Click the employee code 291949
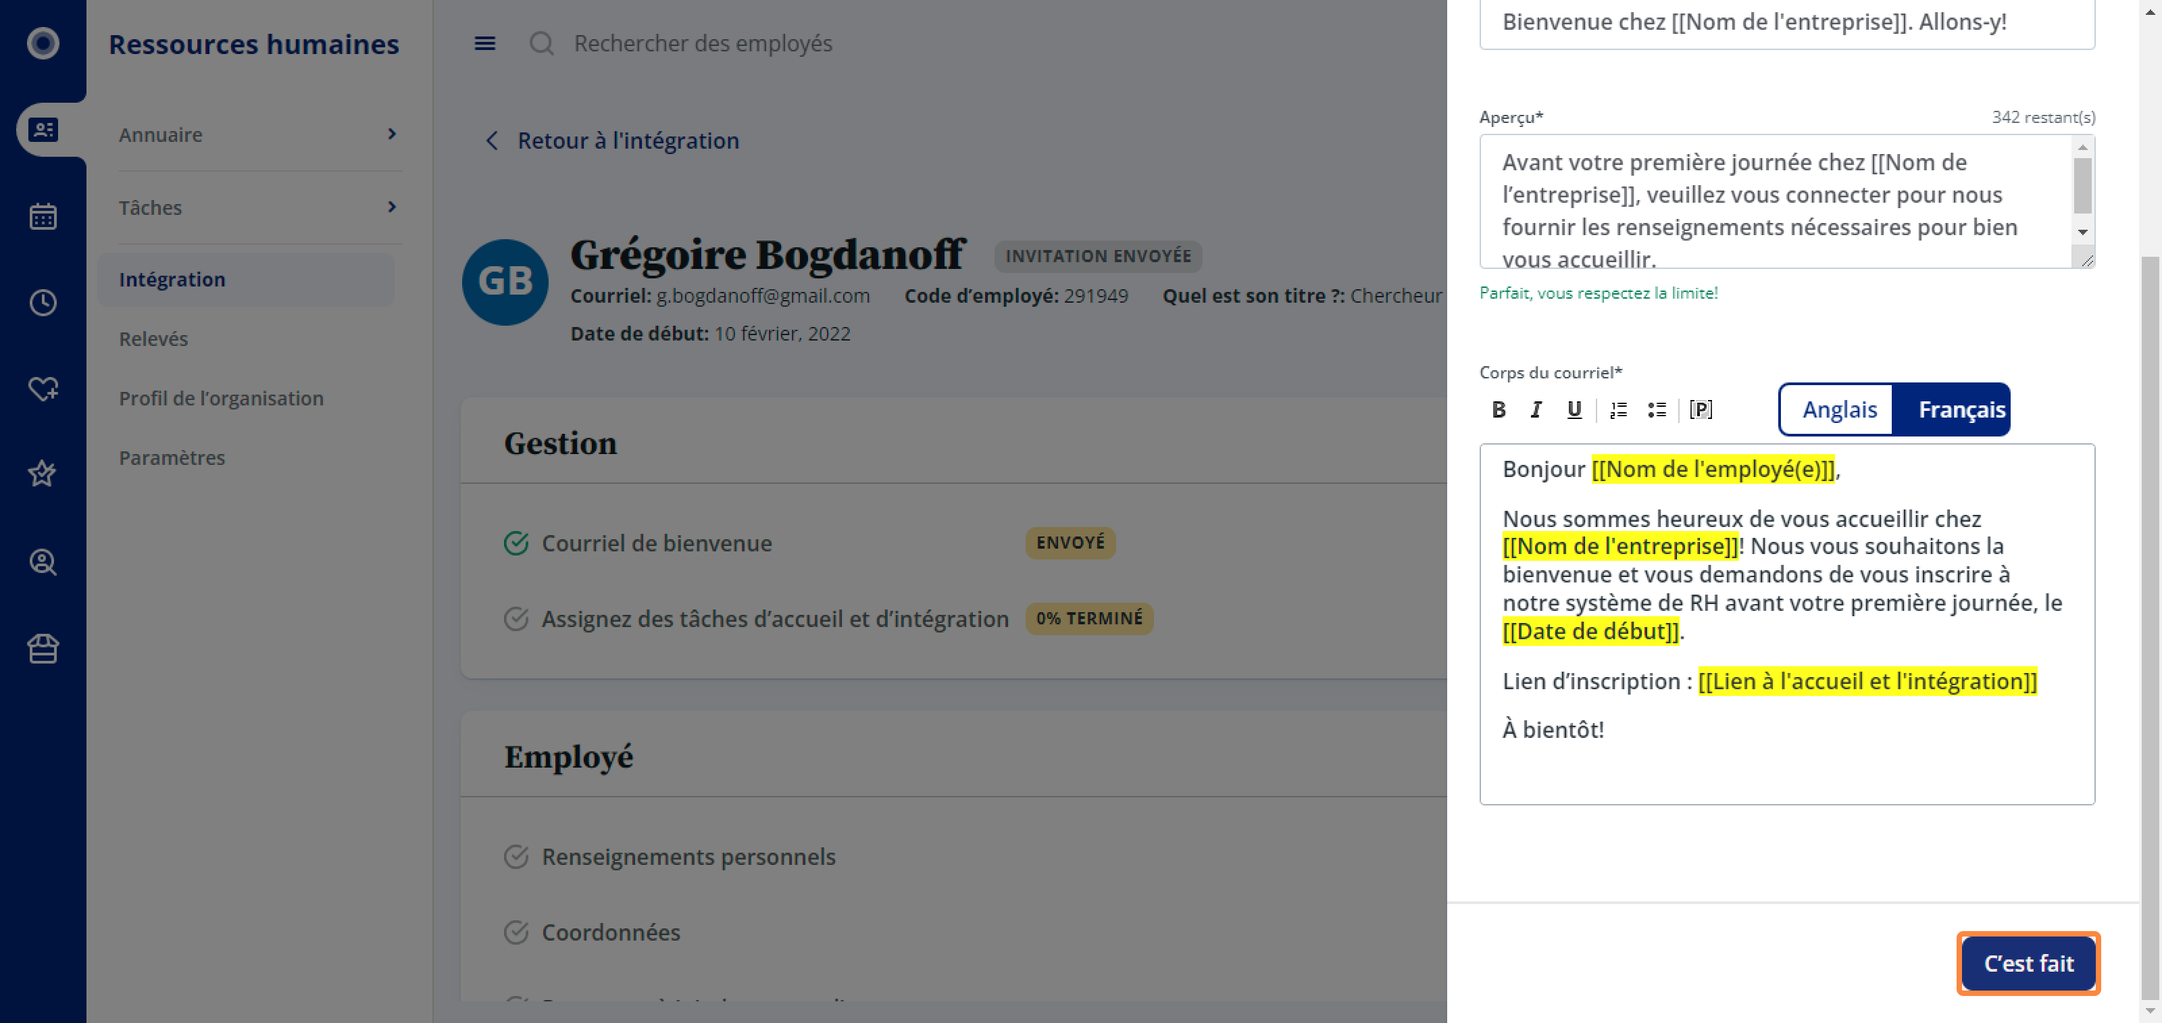 coord(1096,295)
